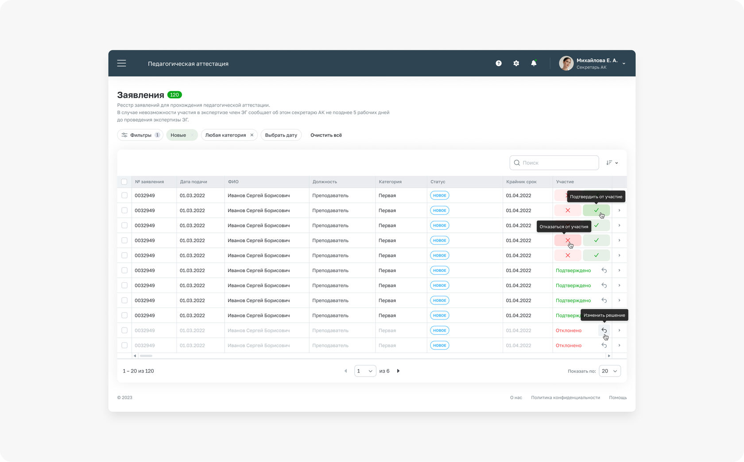Open the О нас footer link

(516, 398)
